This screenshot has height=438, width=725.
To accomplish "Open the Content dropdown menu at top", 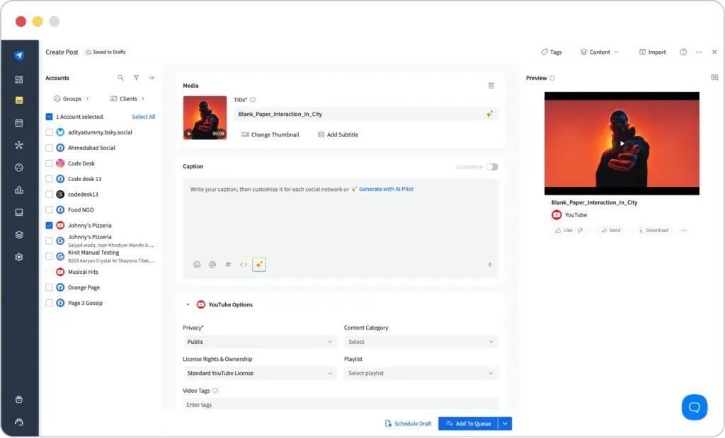I will click(600, 52).
